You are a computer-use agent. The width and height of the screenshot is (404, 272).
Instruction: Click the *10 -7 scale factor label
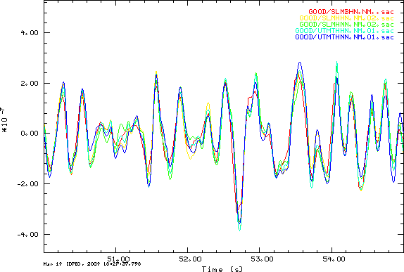point(5,120)
